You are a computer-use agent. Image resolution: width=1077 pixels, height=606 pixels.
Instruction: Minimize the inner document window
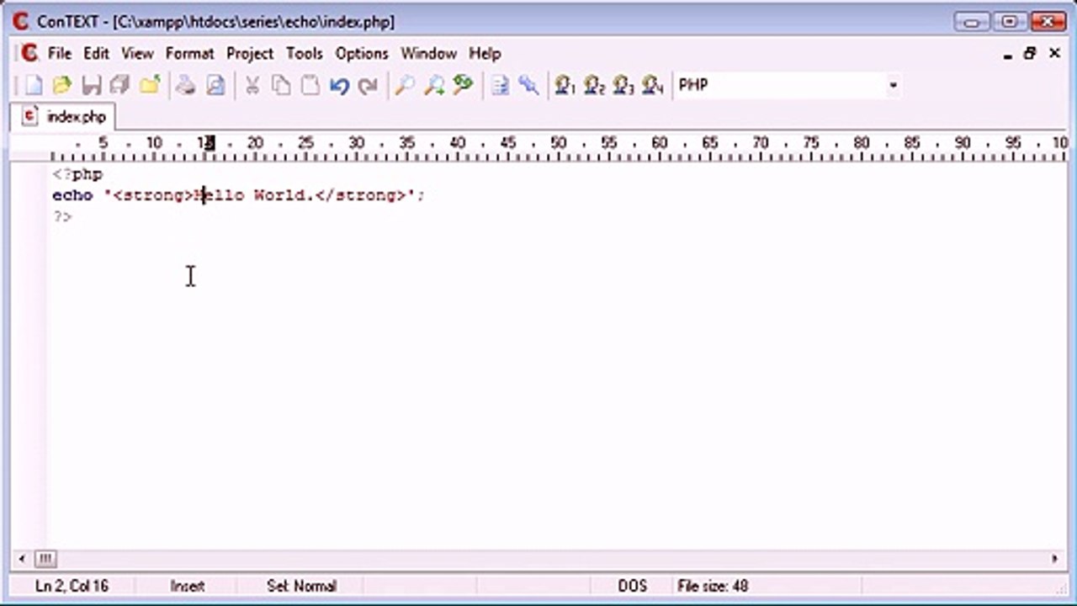1008,54
